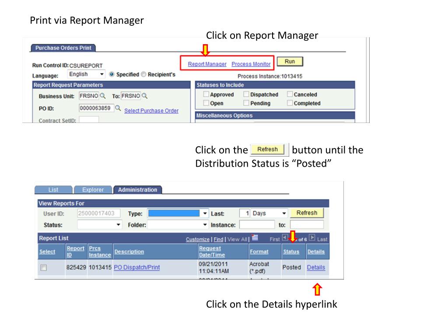Click PO ID field 0000063859
This screenshot has height=336, width=448.
point(96,108)
